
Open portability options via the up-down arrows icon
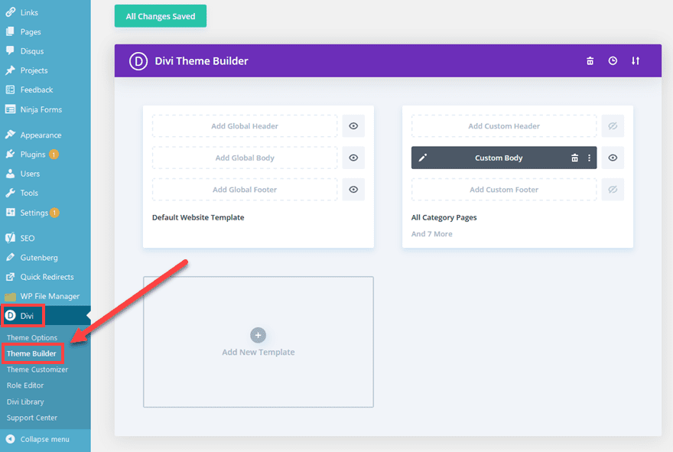636,60
